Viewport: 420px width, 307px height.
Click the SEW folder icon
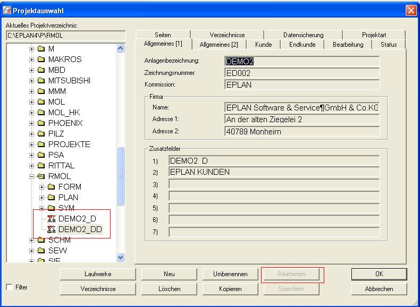pyautogui.click(x=41, y=251)
